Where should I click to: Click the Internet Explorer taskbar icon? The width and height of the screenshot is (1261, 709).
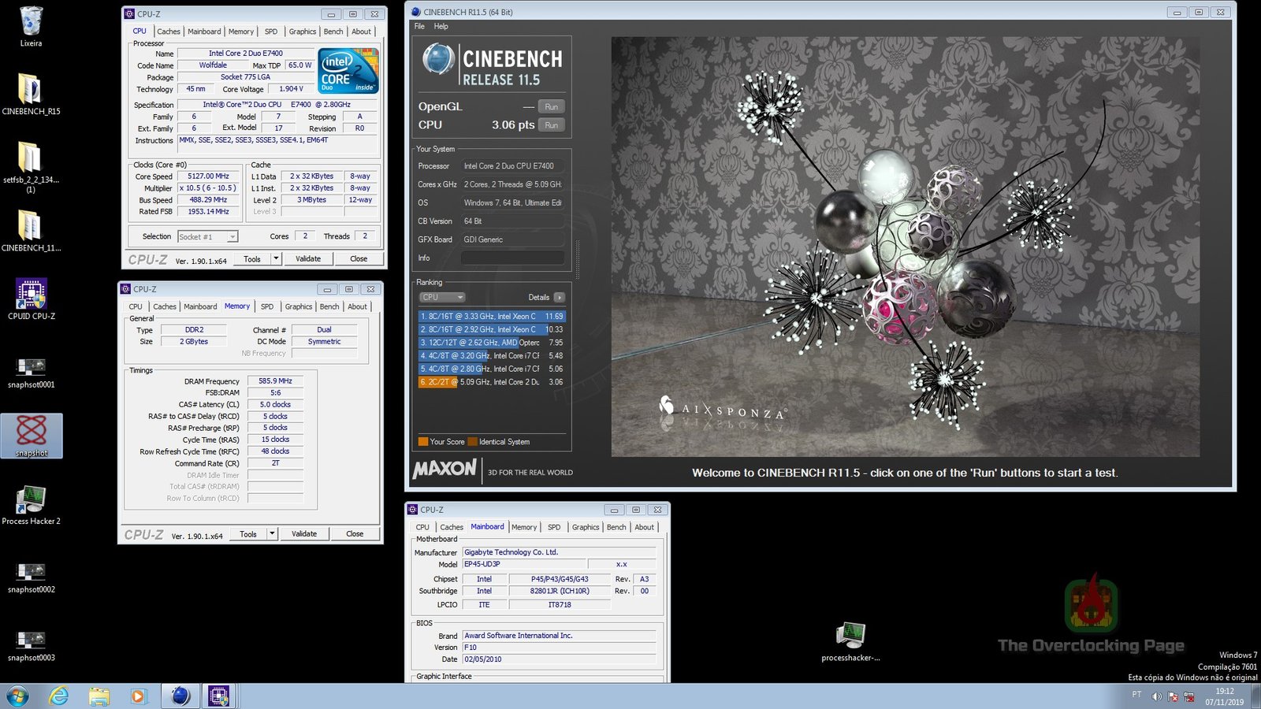click(58, 696)
